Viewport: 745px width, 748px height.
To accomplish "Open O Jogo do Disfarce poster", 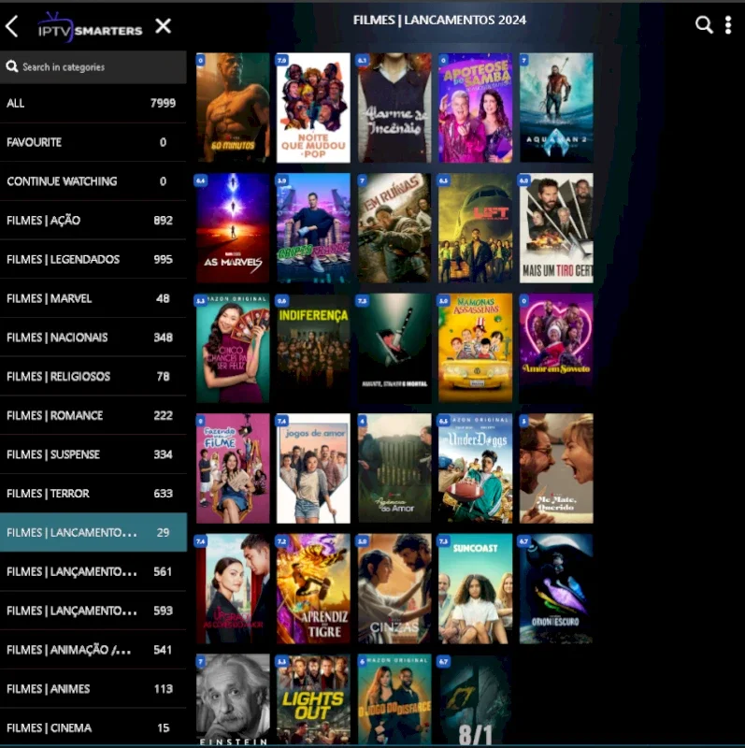I will click(394, 699).
